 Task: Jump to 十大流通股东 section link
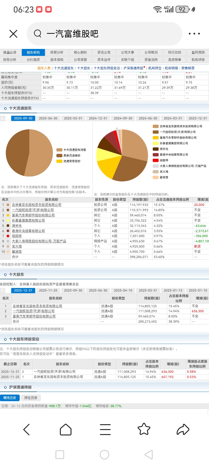pyautogui.click(x=64, y=68)
